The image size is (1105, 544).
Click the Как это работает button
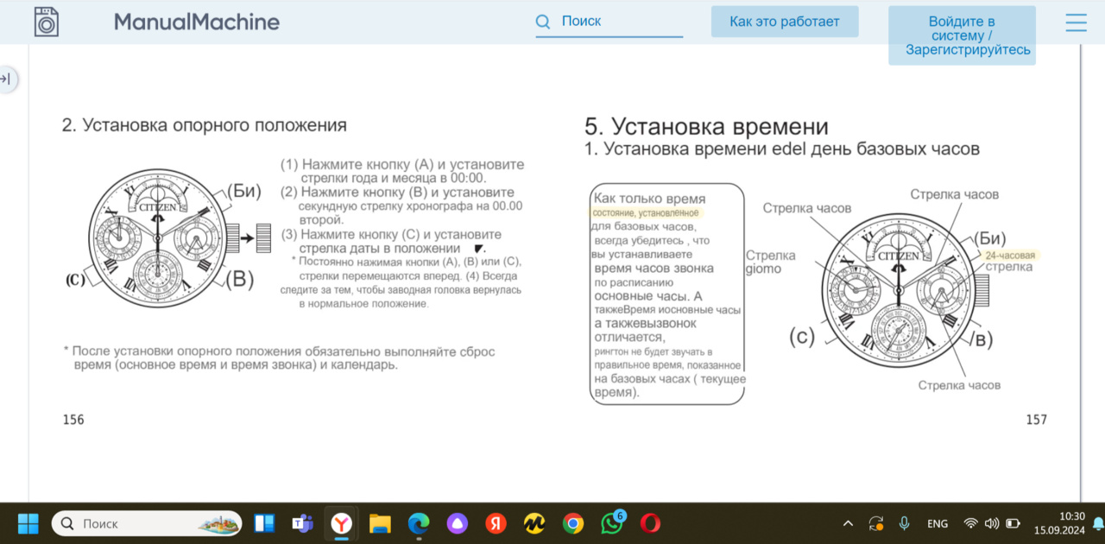(x=784, y=22)
